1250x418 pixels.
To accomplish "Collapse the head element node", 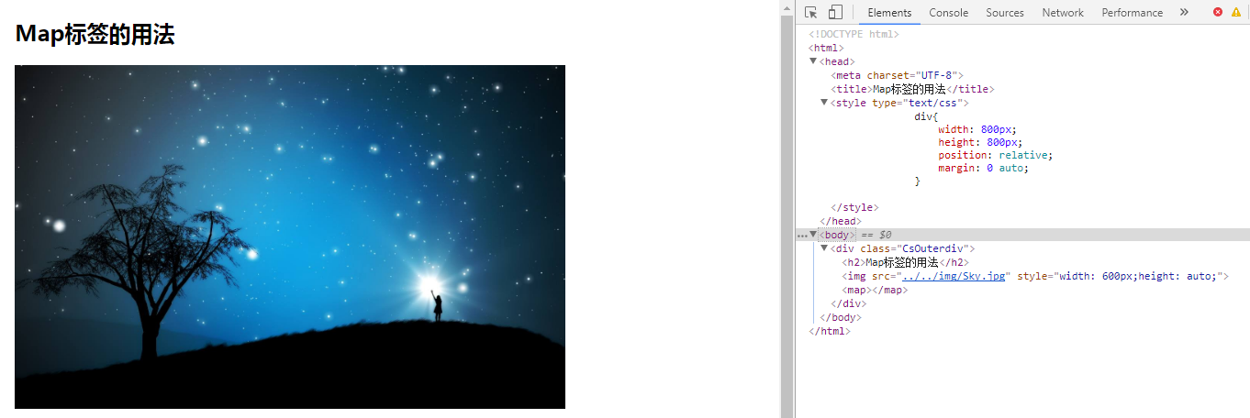I will pyautogui.click(x=813, y=61).
